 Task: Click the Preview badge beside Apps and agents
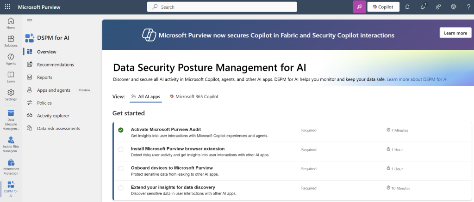click(84, 90)
